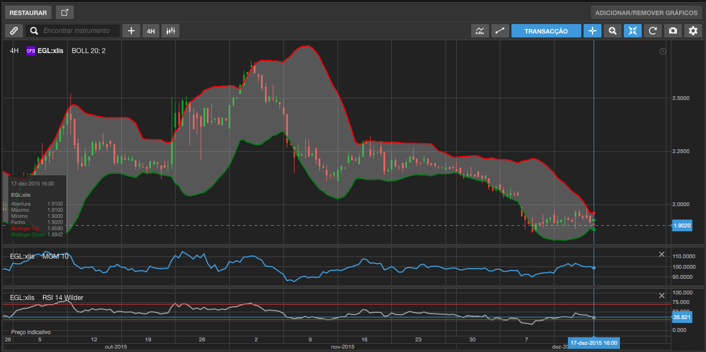Screen dimensions: 706x352
Task: Open chart settings gear
Action: 693,31
